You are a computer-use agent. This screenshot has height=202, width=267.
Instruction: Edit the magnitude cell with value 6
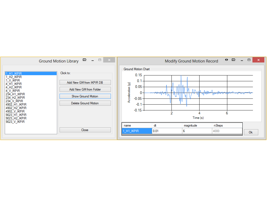coord(197,131)
